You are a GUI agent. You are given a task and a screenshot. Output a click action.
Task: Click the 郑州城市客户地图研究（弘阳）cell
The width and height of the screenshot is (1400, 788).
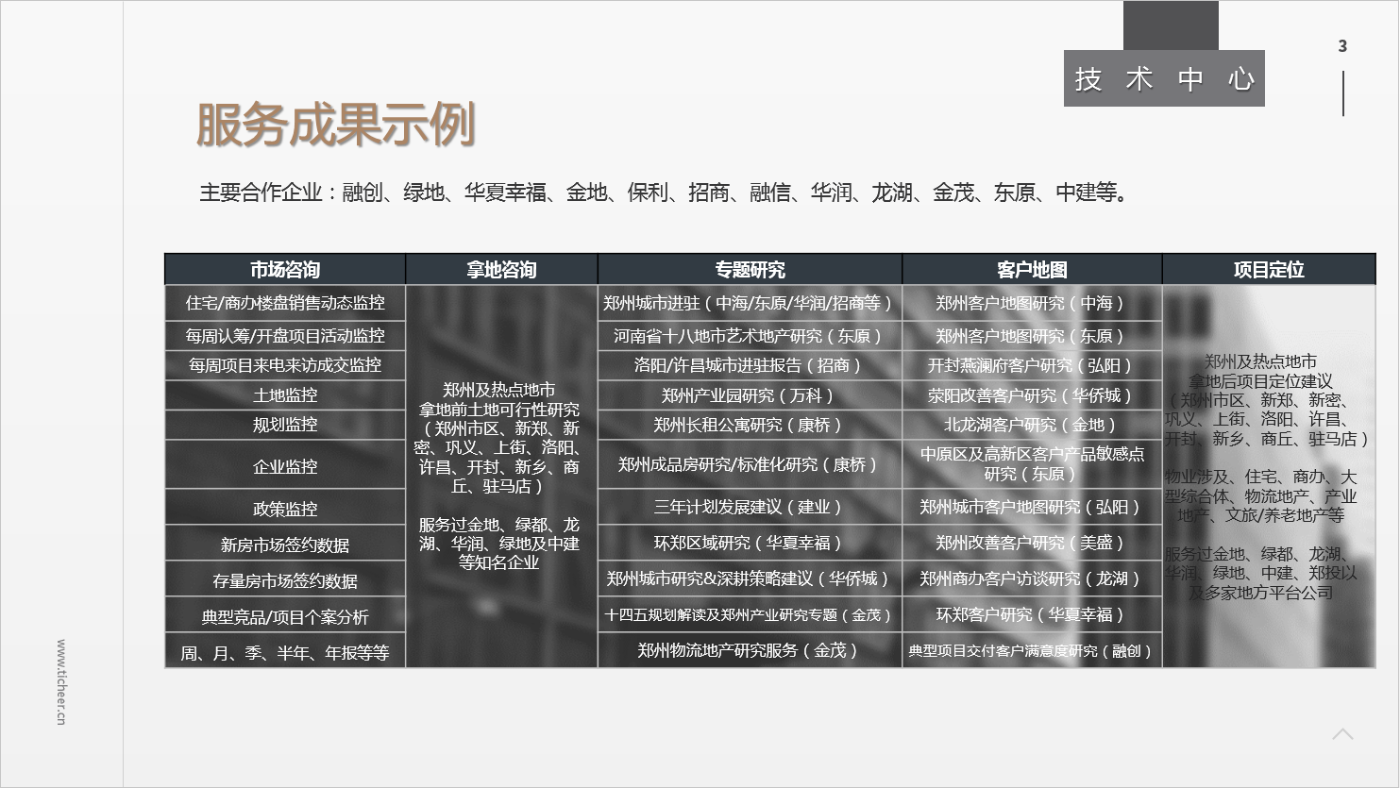[1032, 507]
